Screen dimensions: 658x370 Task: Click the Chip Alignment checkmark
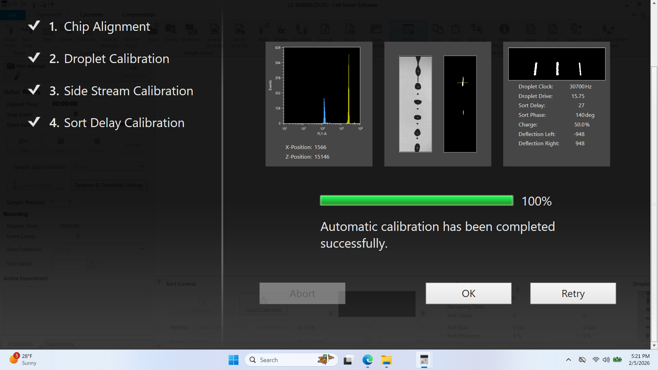tap(34, 26)
